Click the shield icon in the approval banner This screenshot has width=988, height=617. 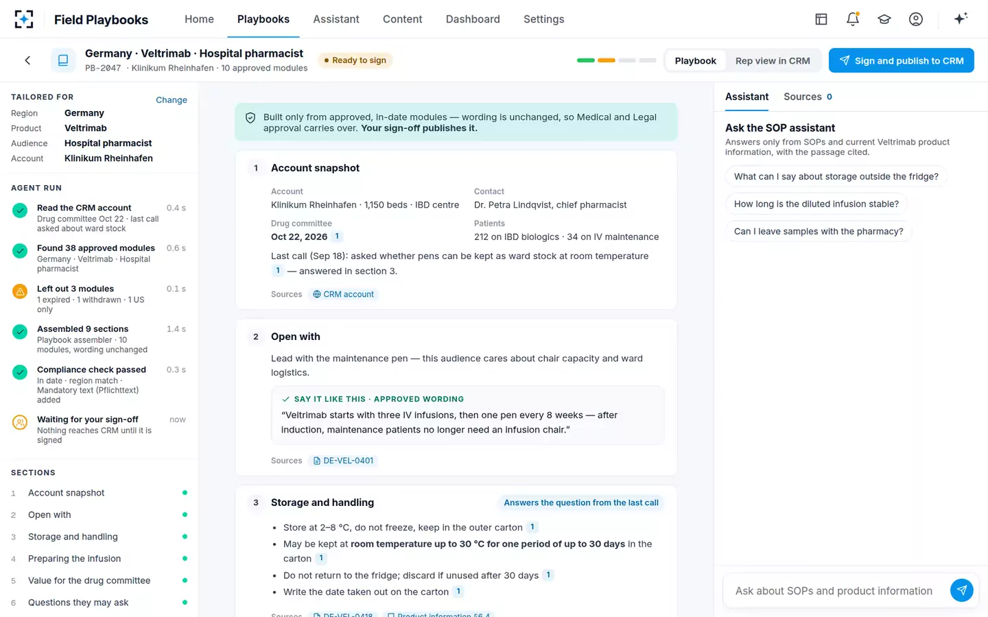click(x=250, y=118)
